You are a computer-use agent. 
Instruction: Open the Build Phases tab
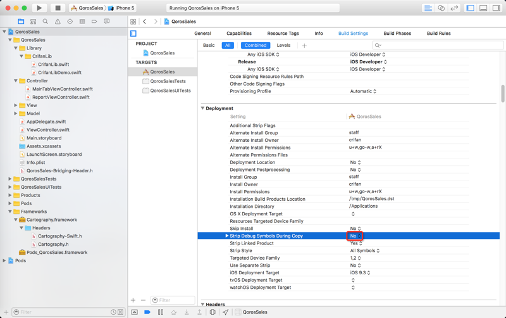[x=397, y=34]
